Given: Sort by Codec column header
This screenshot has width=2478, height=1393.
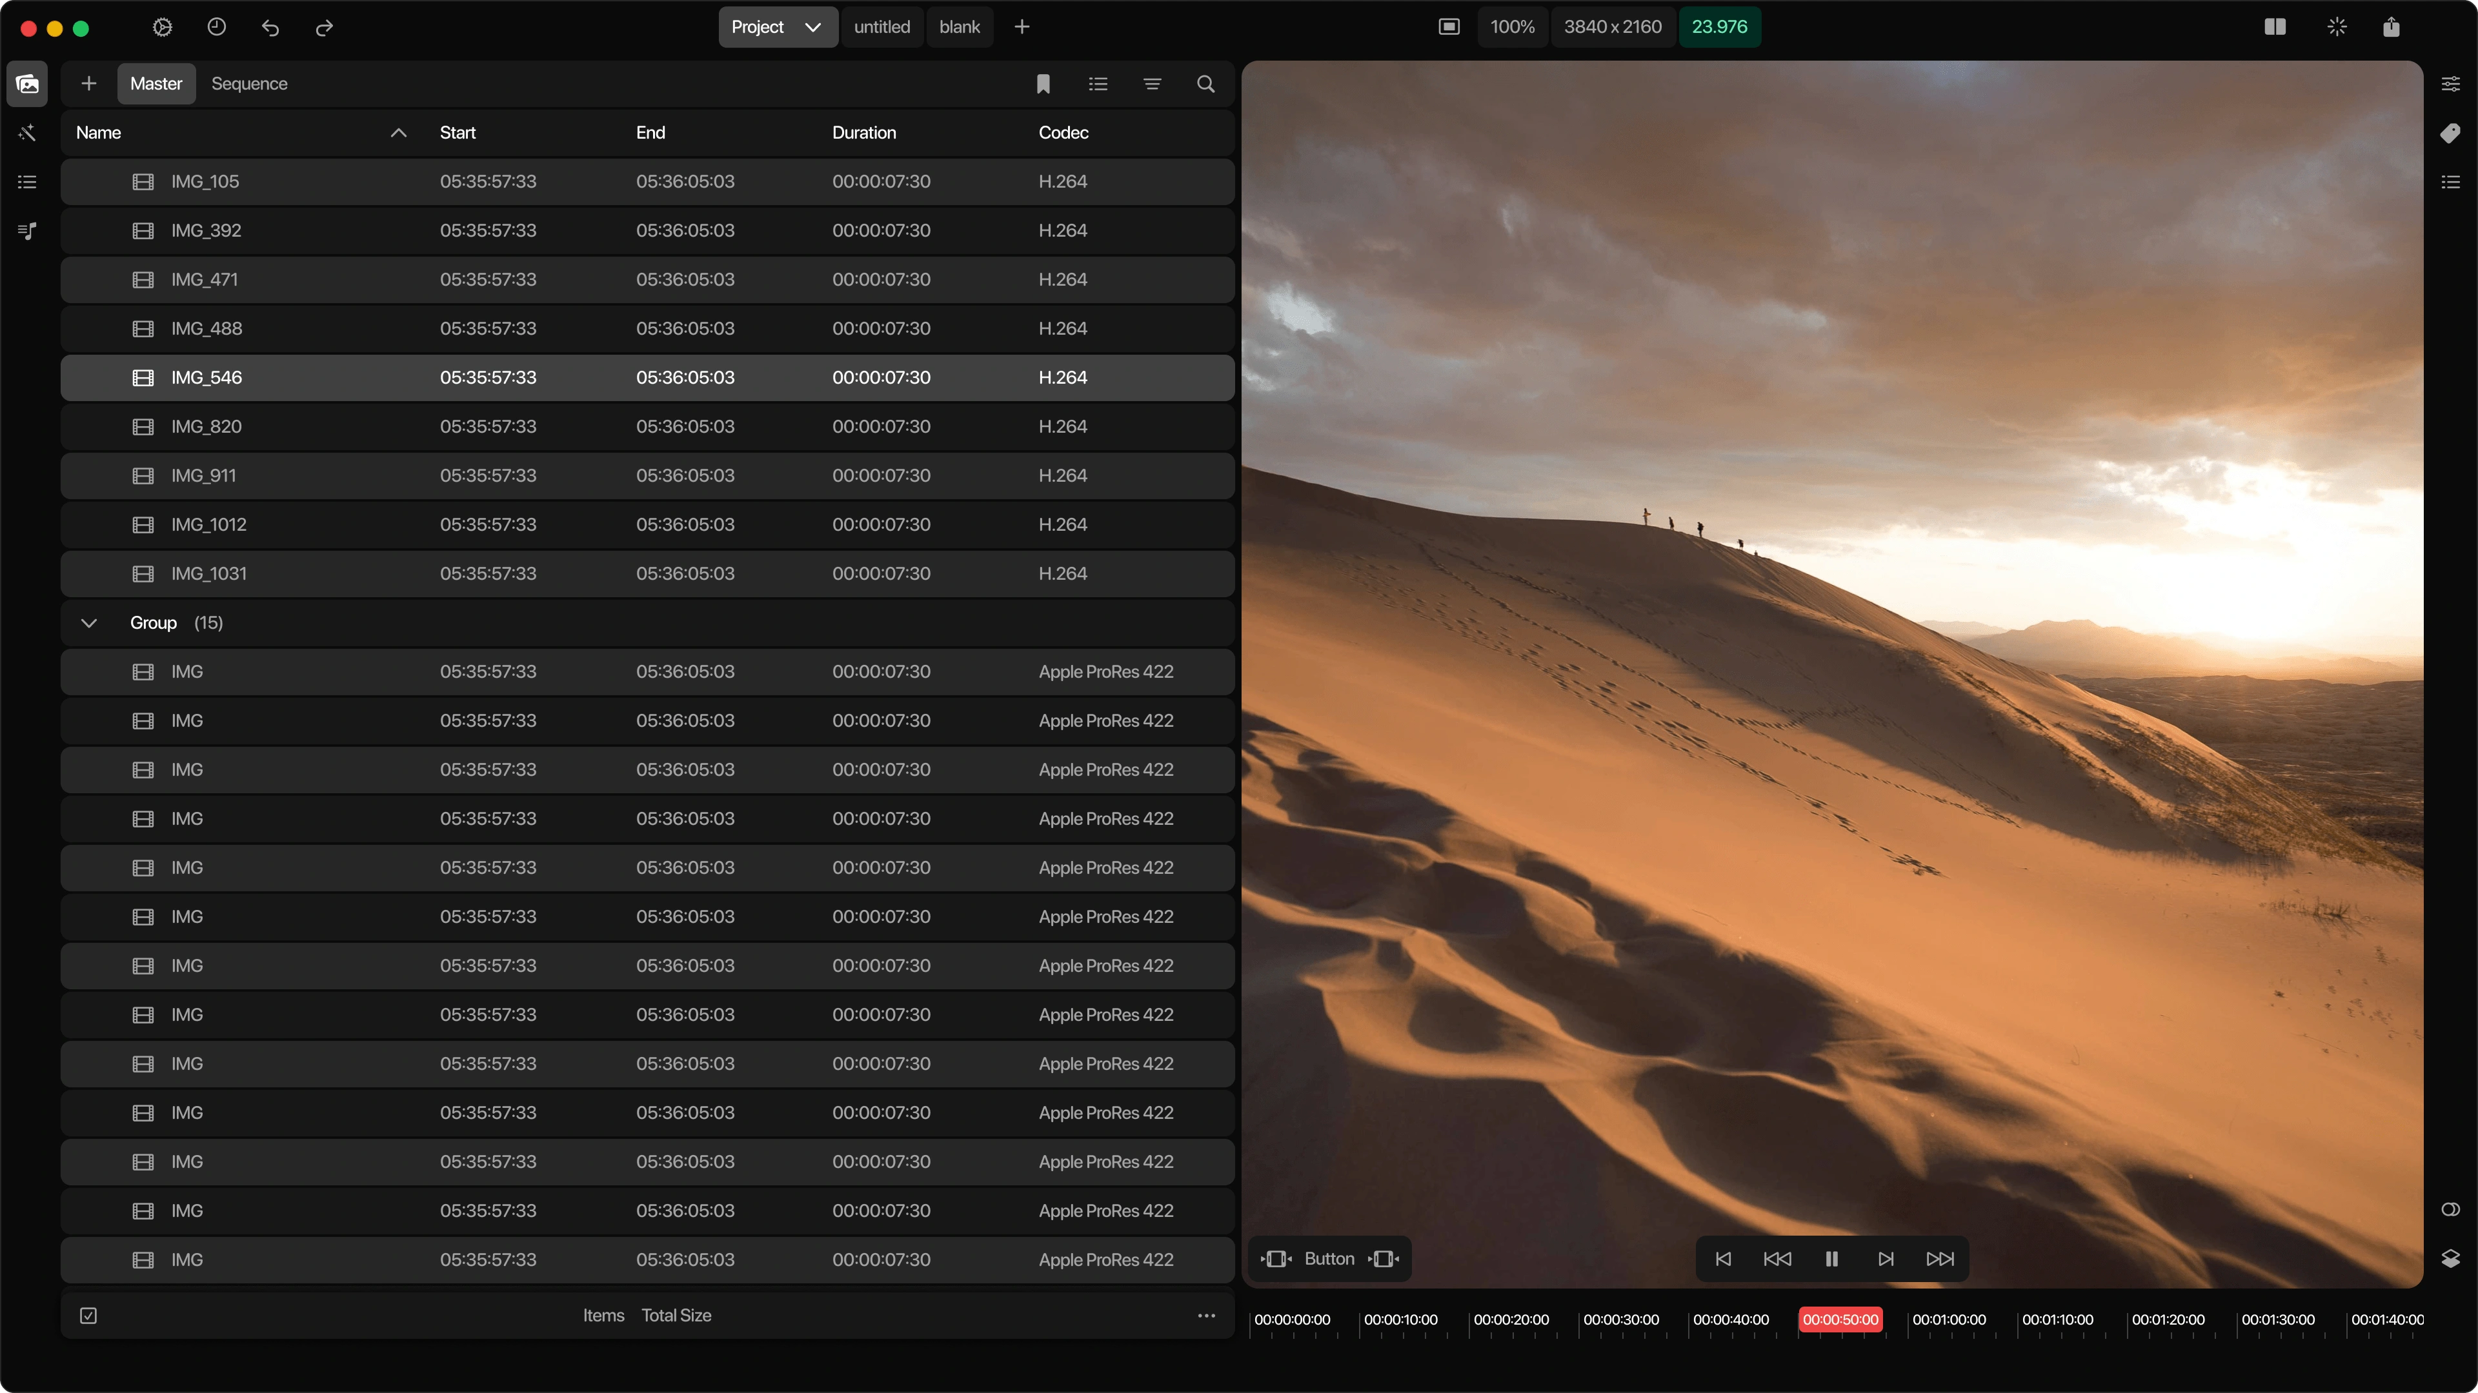Looking at the screenshot, I should [1063, 133].
